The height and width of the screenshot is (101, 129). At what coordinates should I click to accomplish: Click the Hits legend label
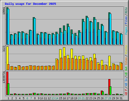[x=126, y=10]
